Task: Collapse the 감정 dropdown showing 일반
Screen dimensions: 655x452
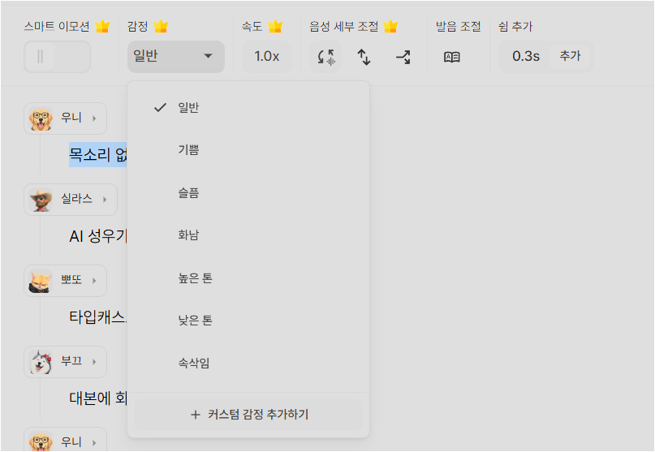Action: coord(175,57)
